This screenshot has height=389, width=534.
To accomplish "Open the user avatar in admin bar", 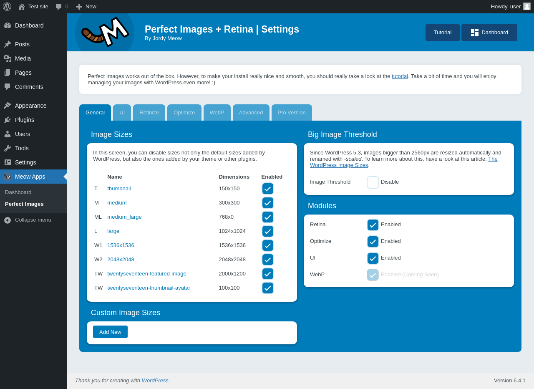I will [x=527, y=6].
